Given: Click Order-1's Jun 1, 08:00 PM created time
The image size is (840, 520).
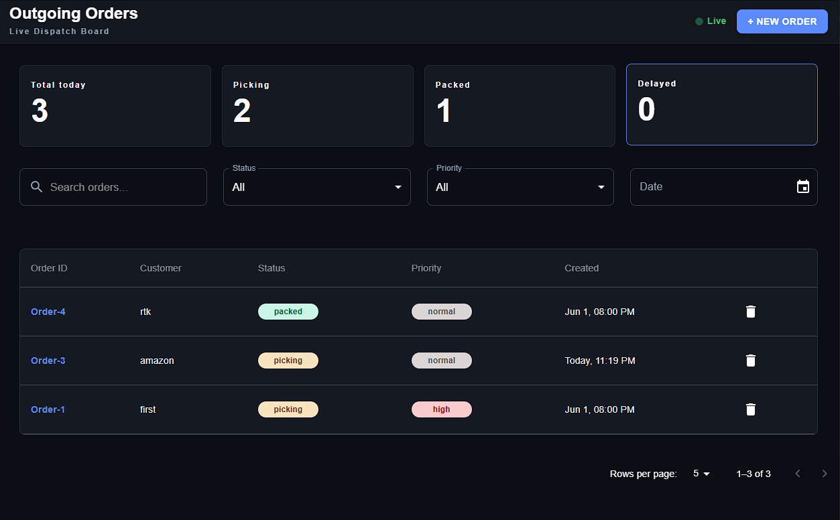Looking at the screenshot, I should click(599, 409).
